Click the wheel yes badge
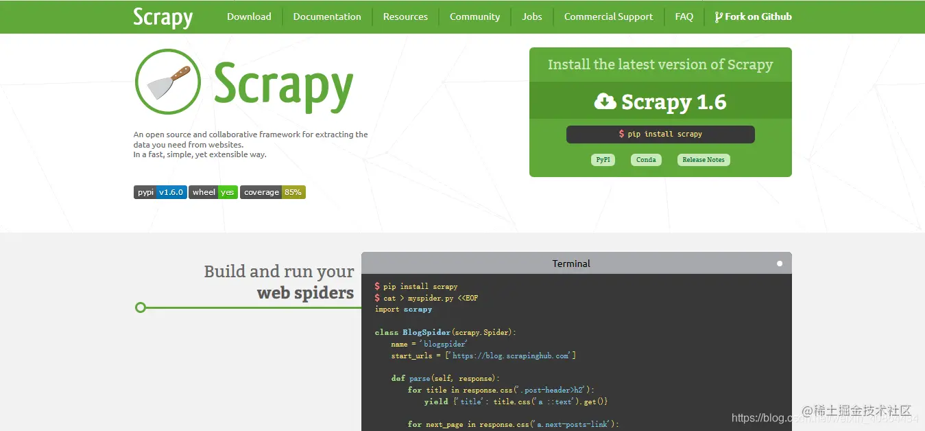This screenshot has height=431, width=925. (x=213, y=192)
